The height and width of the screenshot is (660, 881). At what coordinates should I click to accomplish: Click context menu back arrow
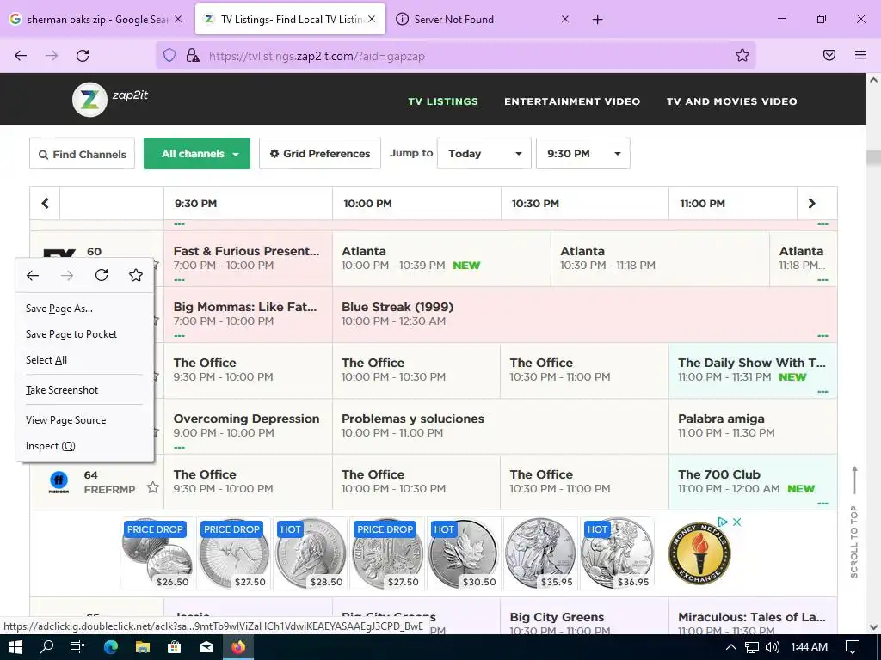[33, 275]
